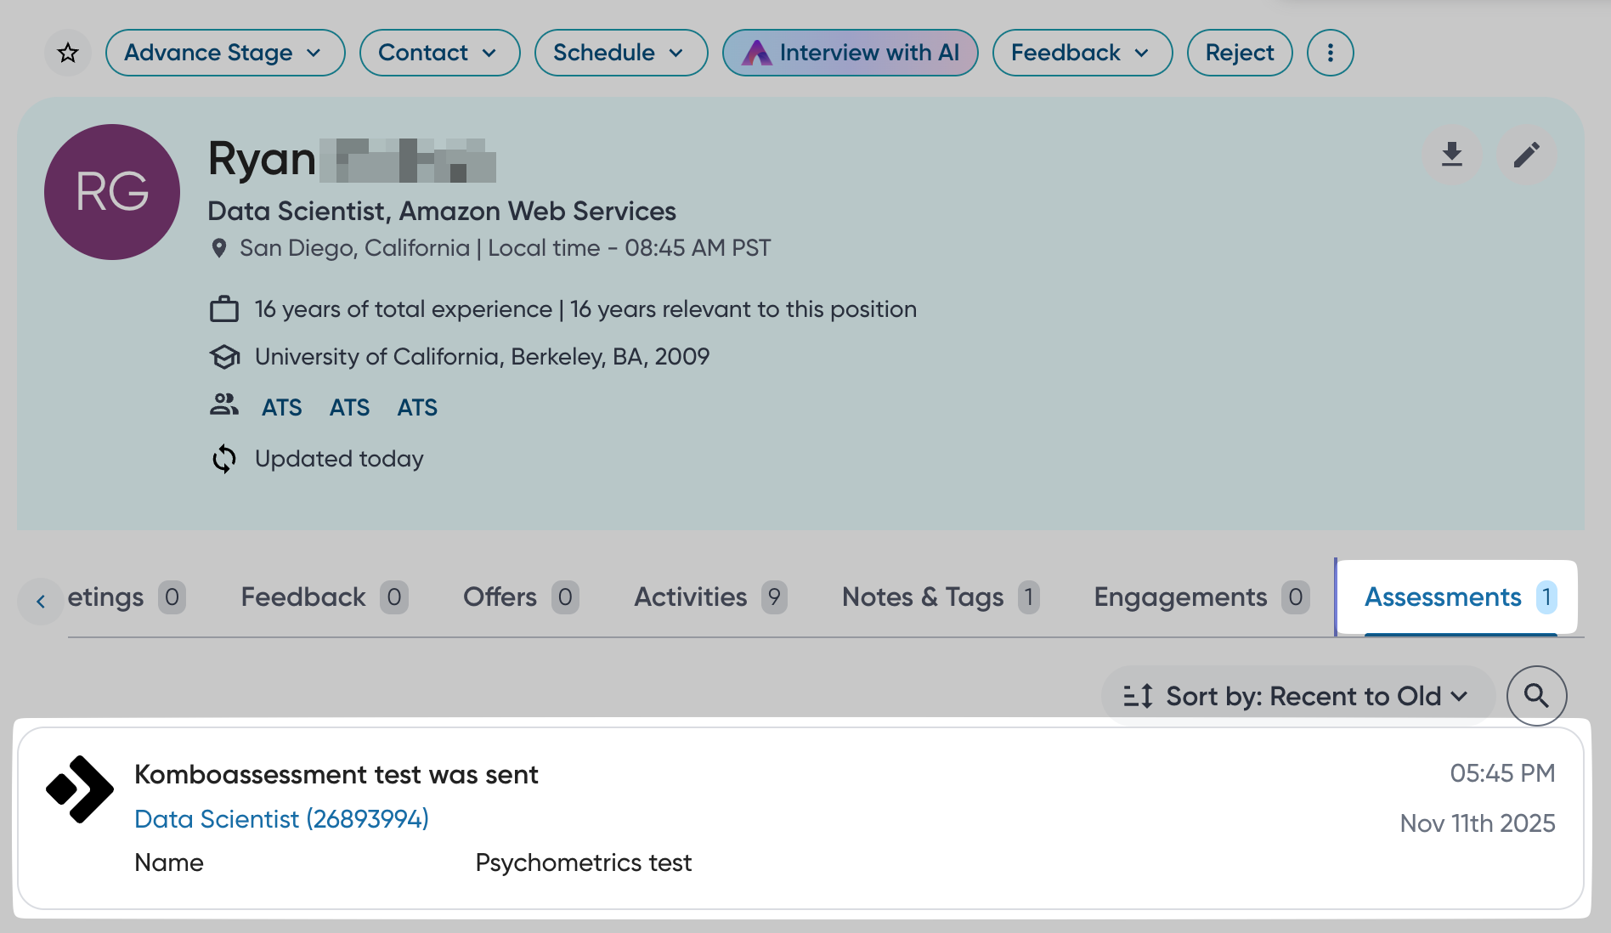1611x933 pixels.
Task: Expand the Advance Stage dropdown
Action: pyautogui.click(x=224, y=53)
